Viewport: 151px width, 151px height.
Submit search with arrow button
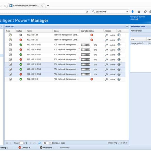(127, 12)
